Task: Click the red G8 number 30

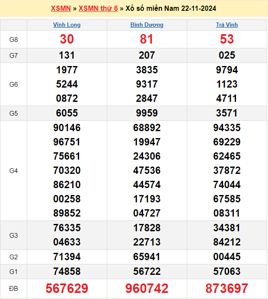Action: tap(67, 39)
